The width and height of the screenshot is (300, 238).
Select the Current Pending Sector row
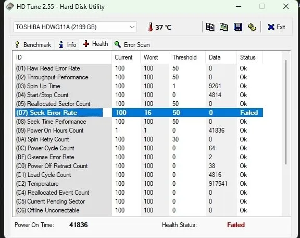click(139, 201)
